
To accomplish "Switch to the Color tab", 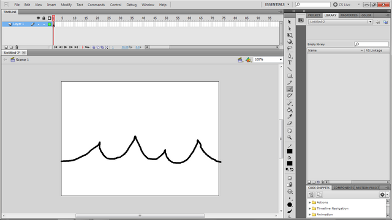I will pos(366,15).
